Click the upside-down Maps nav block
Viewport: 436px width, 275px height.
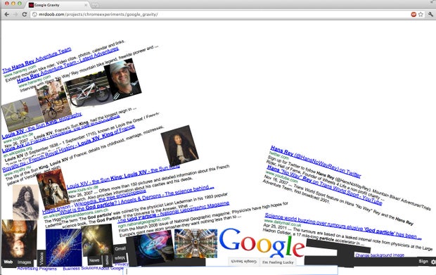tap(120, 258)
